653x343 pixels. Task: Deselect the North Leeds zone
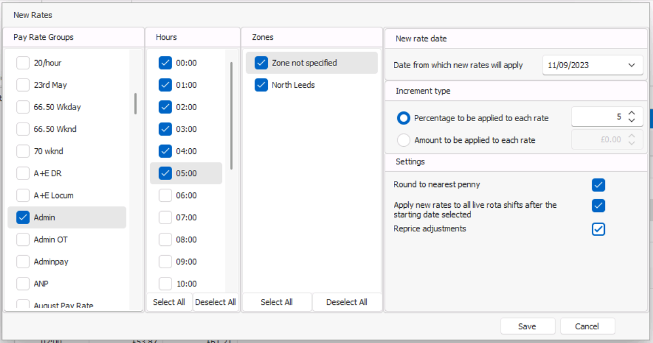pyautogui.click(x=261, y=85)
